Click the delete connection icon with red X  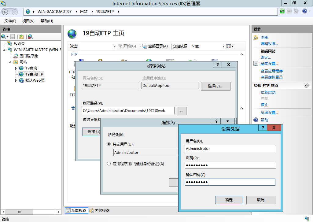coord(30,37)
